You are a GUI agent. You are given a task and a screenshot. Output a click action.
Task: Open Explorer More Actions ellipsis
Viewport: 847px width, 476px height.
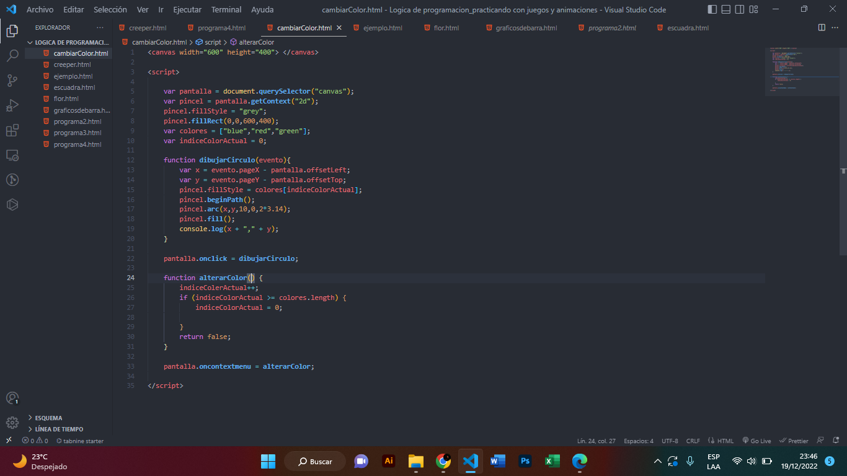tap(100, 28)
